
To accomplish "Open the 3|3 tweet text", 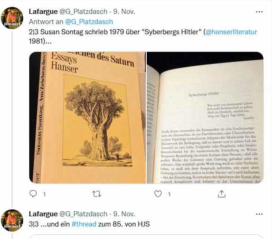I will click(89, 224).
